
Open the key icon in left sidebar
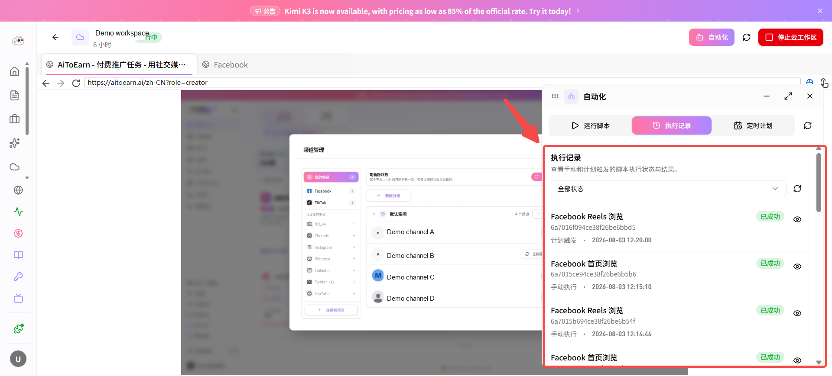tap(18, 276)
